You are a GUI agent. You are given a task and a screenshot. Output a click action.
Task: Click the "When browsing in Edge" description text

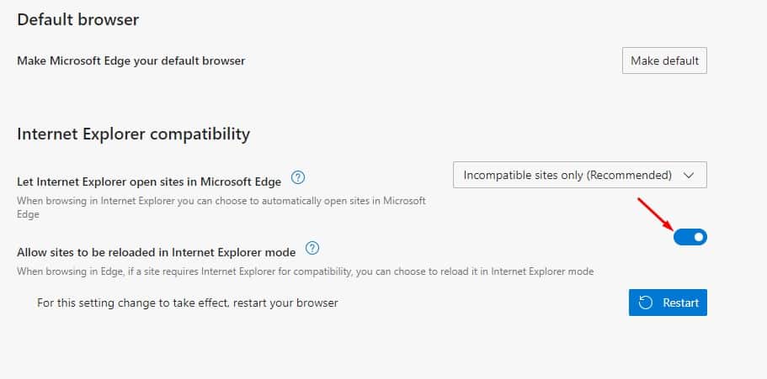(x=306, y=271)
